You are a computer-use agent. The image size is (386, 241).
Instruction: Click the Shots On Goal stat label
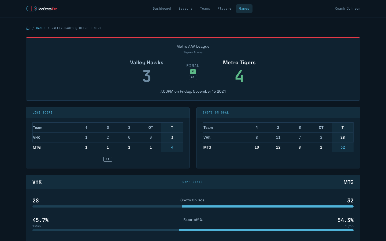(x=193, y=200)
